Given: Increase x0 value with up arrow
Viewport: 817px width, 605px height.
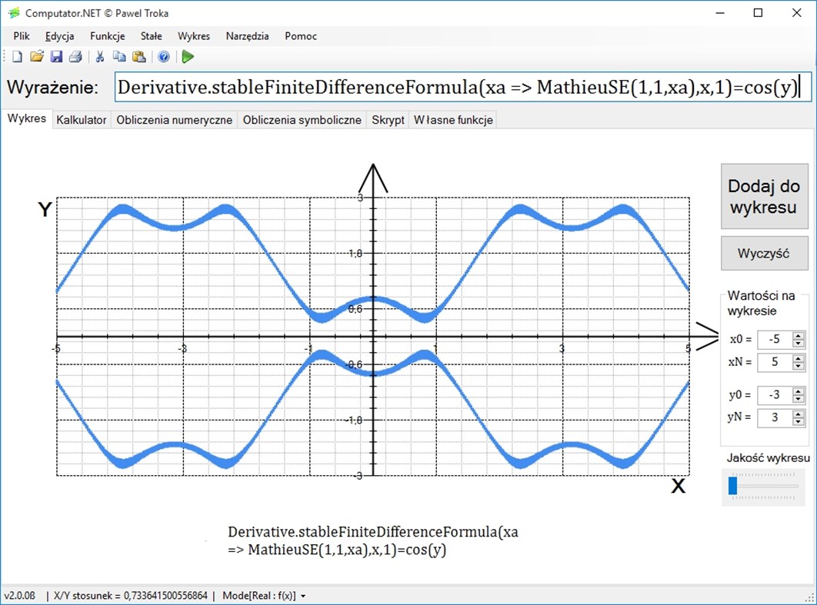Looking at the screenshot, I should (799, 335).
